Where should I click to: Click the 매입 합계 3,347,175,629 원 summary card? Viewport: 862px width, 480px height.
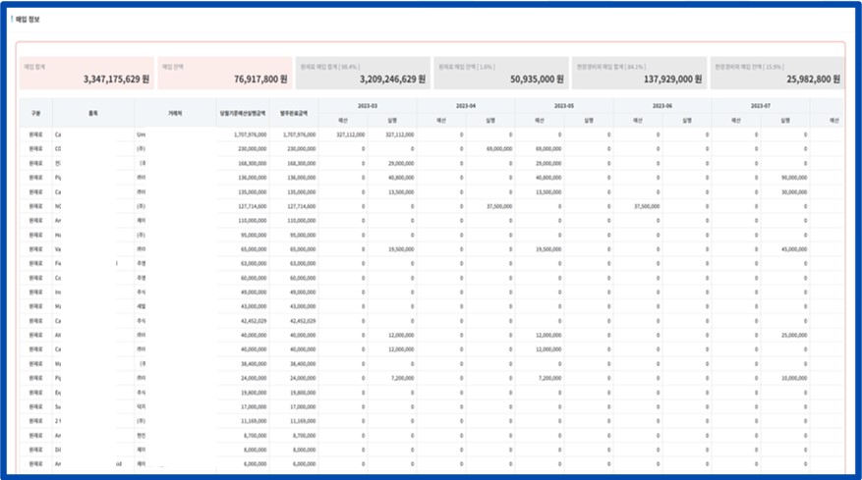[x=86, y=73]
